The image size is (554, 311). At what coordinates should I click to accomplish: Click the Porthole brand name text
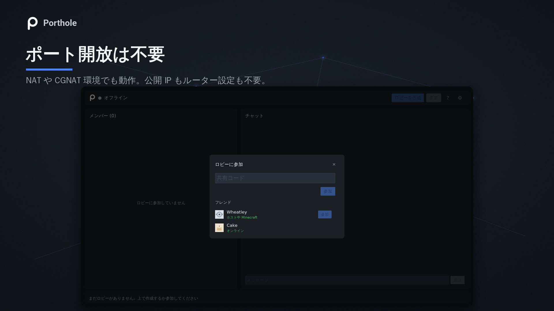coord(60,23)
